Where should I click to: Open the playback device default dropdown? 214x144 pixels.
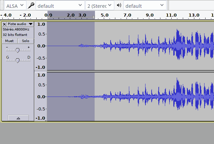point(145,6)
